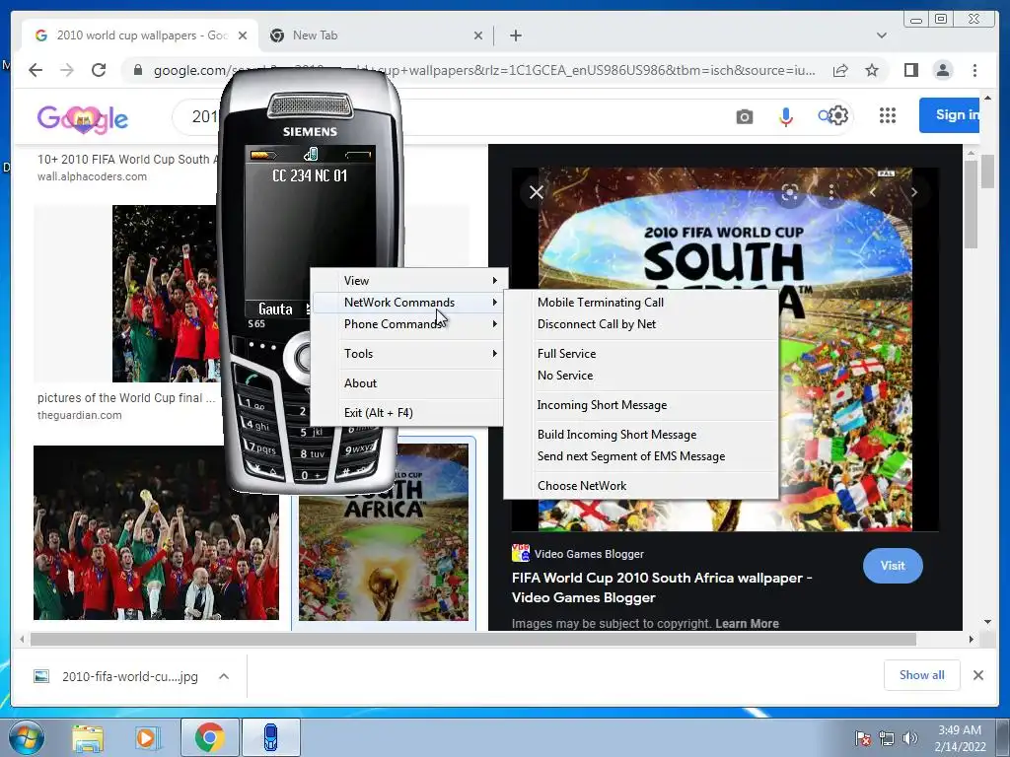Open the Action Center flag tray icon
Viewport: 1010px width, 757px height.
click(862, 738)
